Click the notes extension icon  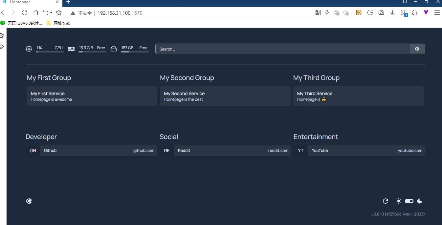click(x=359, y=13)
